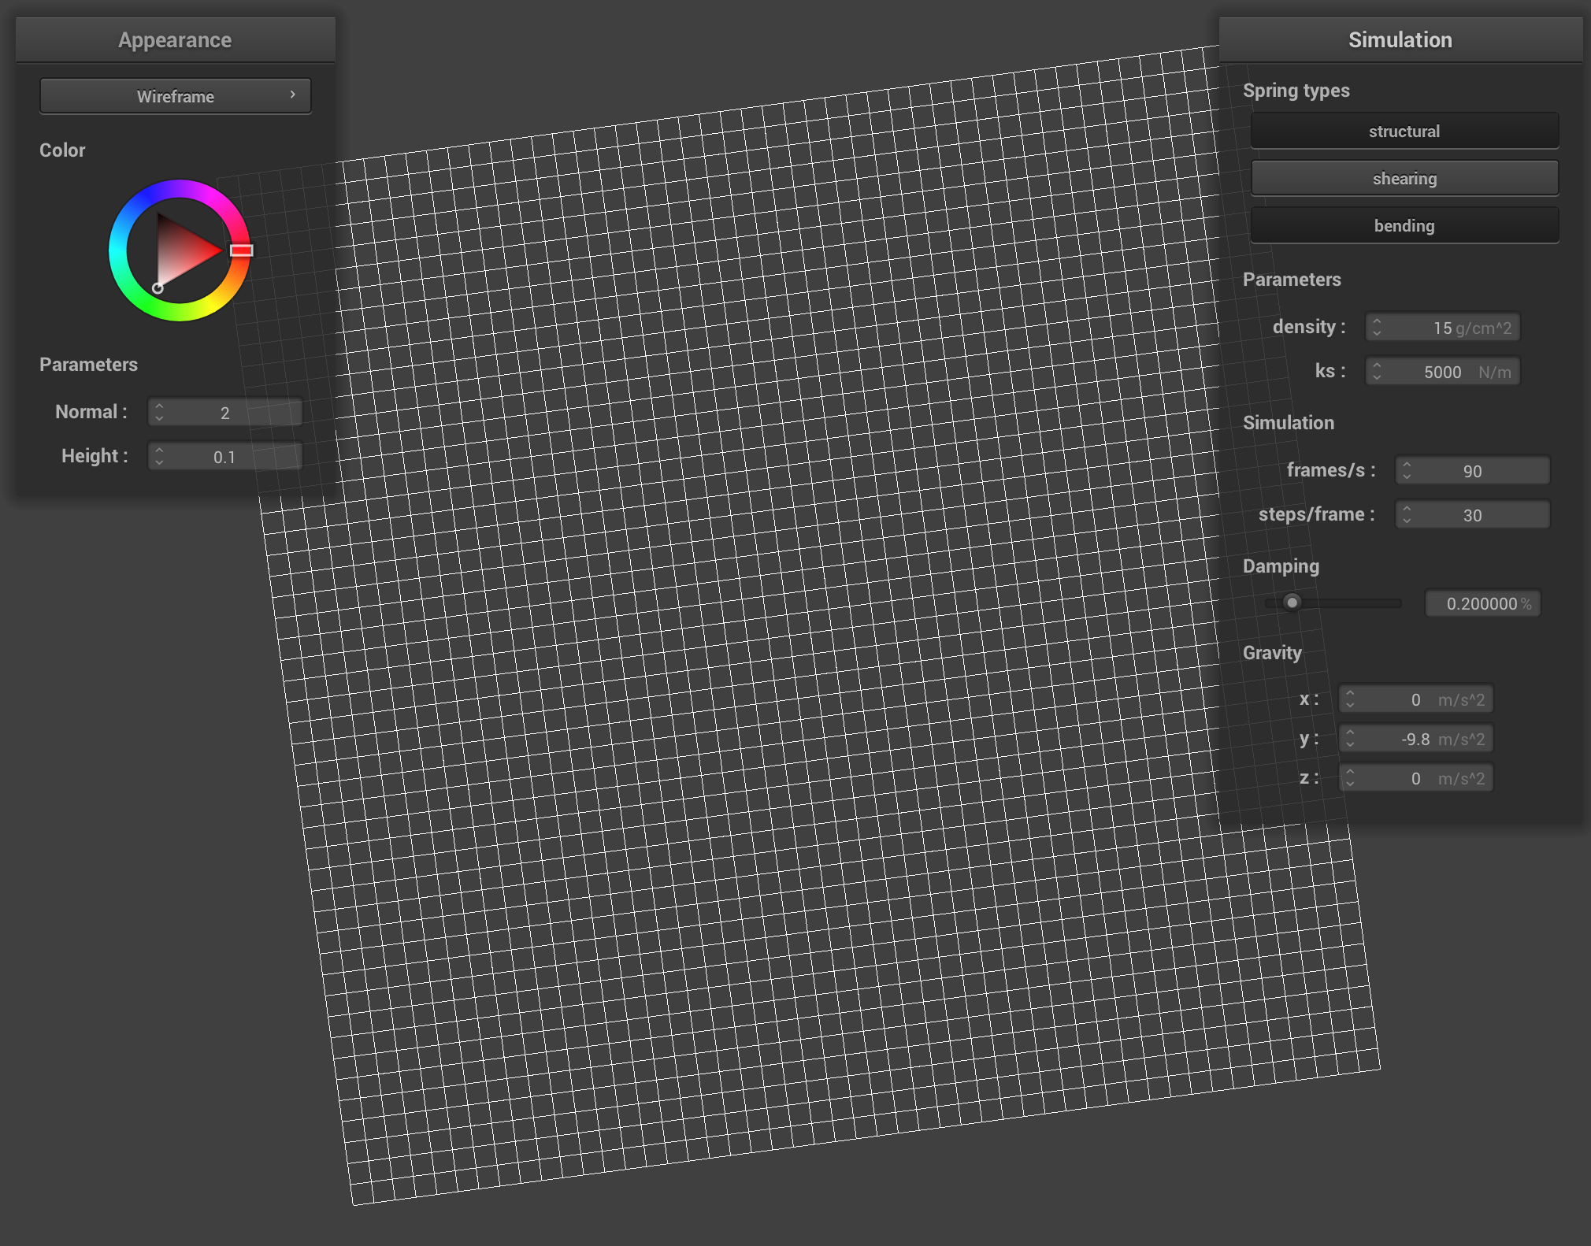Viewport: 1591px width, 1246px height.
Task: Click the density value field
Action: click(1443, 327)
